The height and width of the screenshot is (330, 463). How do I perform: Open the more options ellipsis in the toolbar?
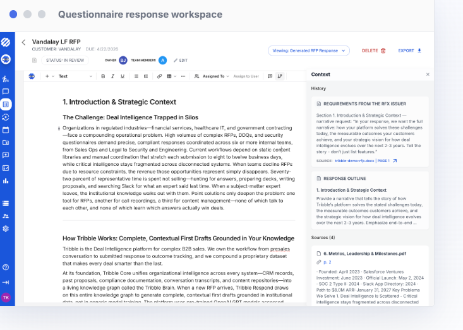(183, 76)
